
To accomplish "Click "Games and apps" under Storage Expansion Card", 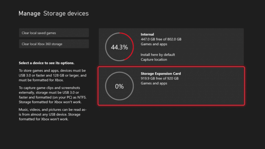I will (154, 83).
